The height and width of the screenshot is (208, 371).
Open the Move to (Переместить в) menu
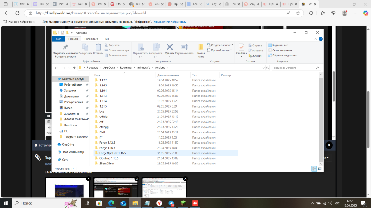point(140,51)
